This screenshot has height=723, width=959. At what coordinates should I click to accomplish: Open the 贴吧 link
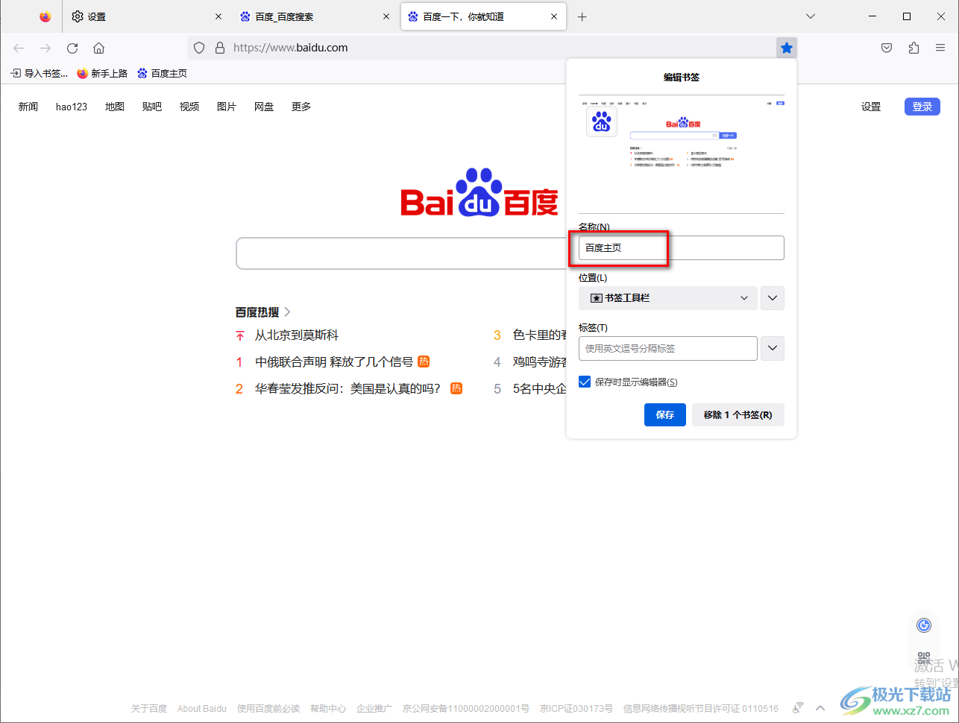point(152,107)
